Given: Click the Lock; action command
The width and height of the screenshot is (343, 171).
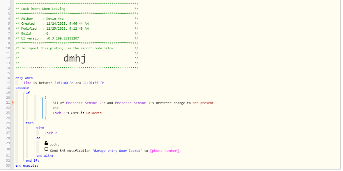Looking at the screenshot, I should pos(54,144).
